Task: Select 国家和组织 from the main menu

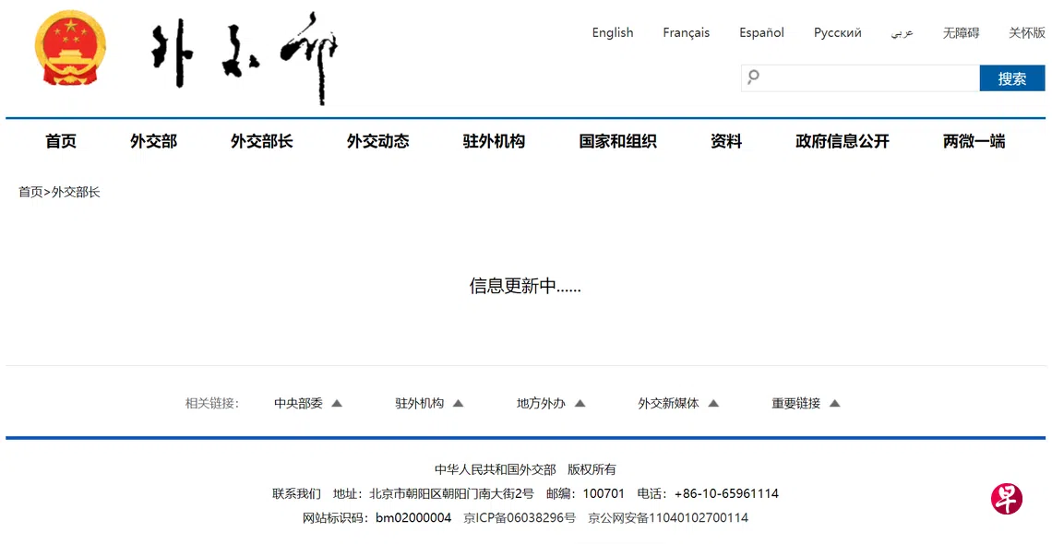Action: [x=617, y=141]
